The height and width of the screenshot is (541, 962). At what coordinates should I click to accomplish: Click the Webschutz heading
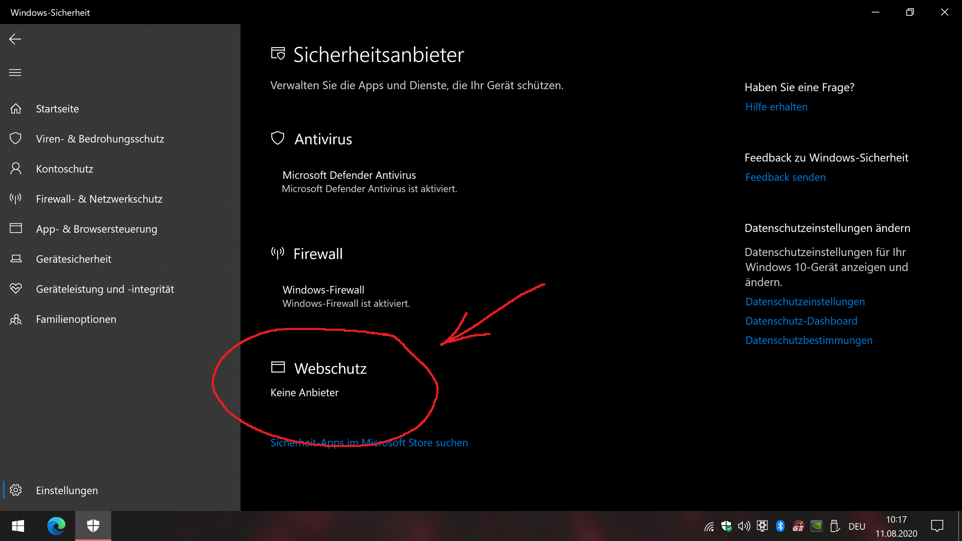point(331,369)
